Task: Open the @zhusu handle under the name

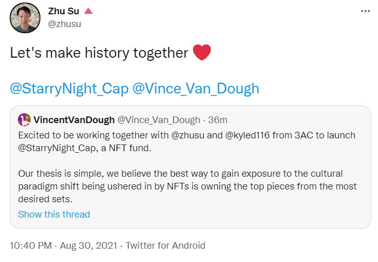Action: coord(64,23)
